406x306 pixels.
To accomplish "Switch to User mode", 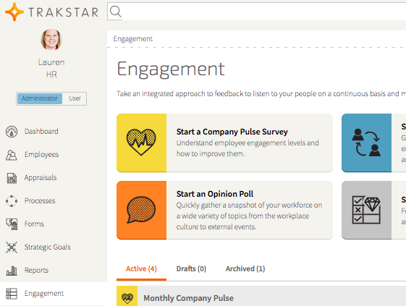I will [75, 98].
